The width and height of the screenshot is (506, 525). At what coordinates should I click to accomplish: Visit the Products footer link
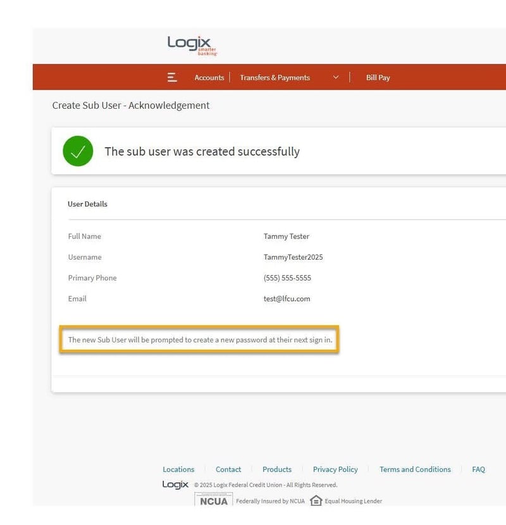(x=277, y=469)
